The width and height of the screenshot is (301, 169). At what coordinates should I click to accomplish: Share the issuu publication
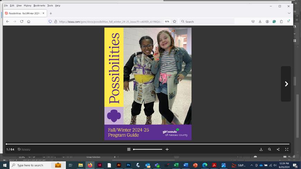[x=278, y=149]
